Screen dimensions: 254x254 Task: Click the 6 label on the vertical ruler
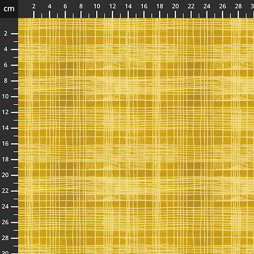pos(6,65)
